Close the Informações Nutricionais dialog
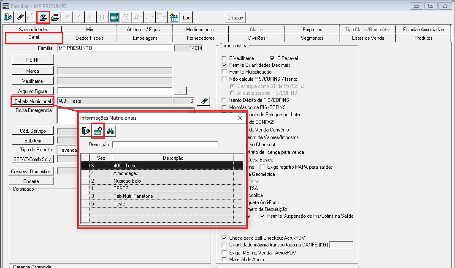The height and width of the screenshot is (268, 455). pos(240,118)
